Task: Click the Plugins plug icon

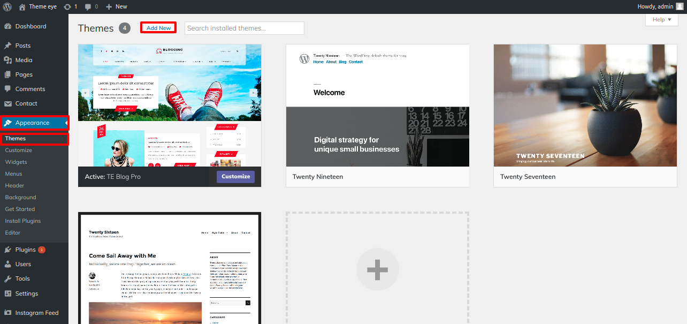Action: [7, 250]
